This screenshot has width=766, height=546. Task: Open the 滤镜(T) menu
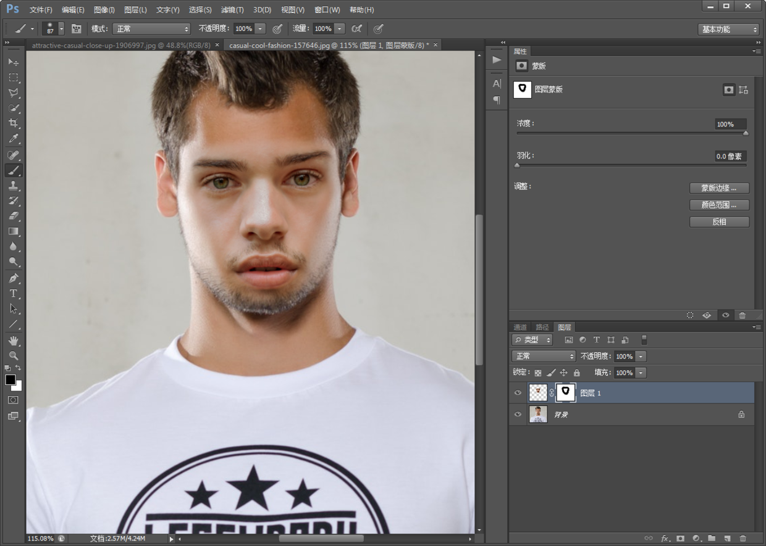point(232,10)
